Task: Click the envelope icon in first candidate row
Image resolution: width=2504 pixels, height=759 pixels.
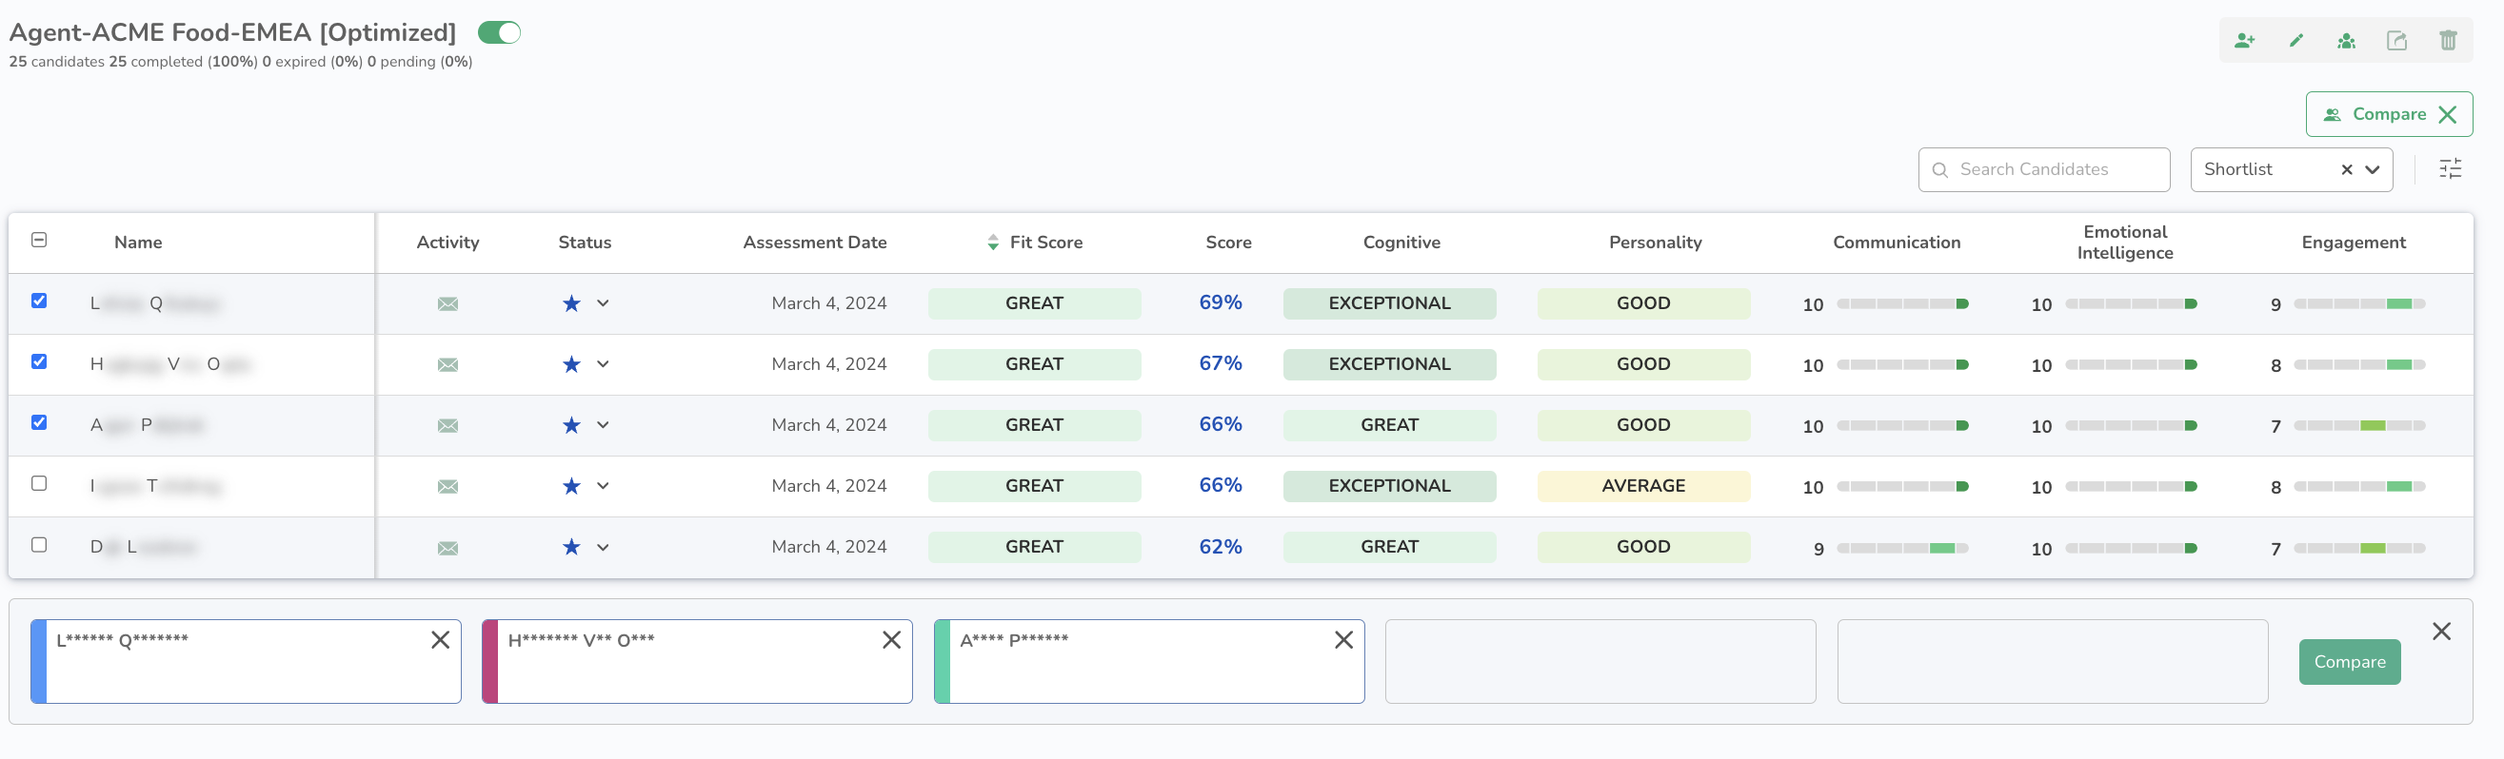Action: (447, 303)
